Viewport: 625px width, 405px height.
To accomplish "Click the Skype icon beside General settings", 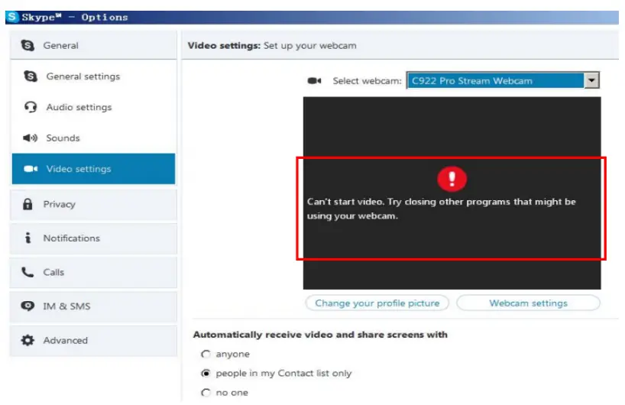I will click(31, 76).
